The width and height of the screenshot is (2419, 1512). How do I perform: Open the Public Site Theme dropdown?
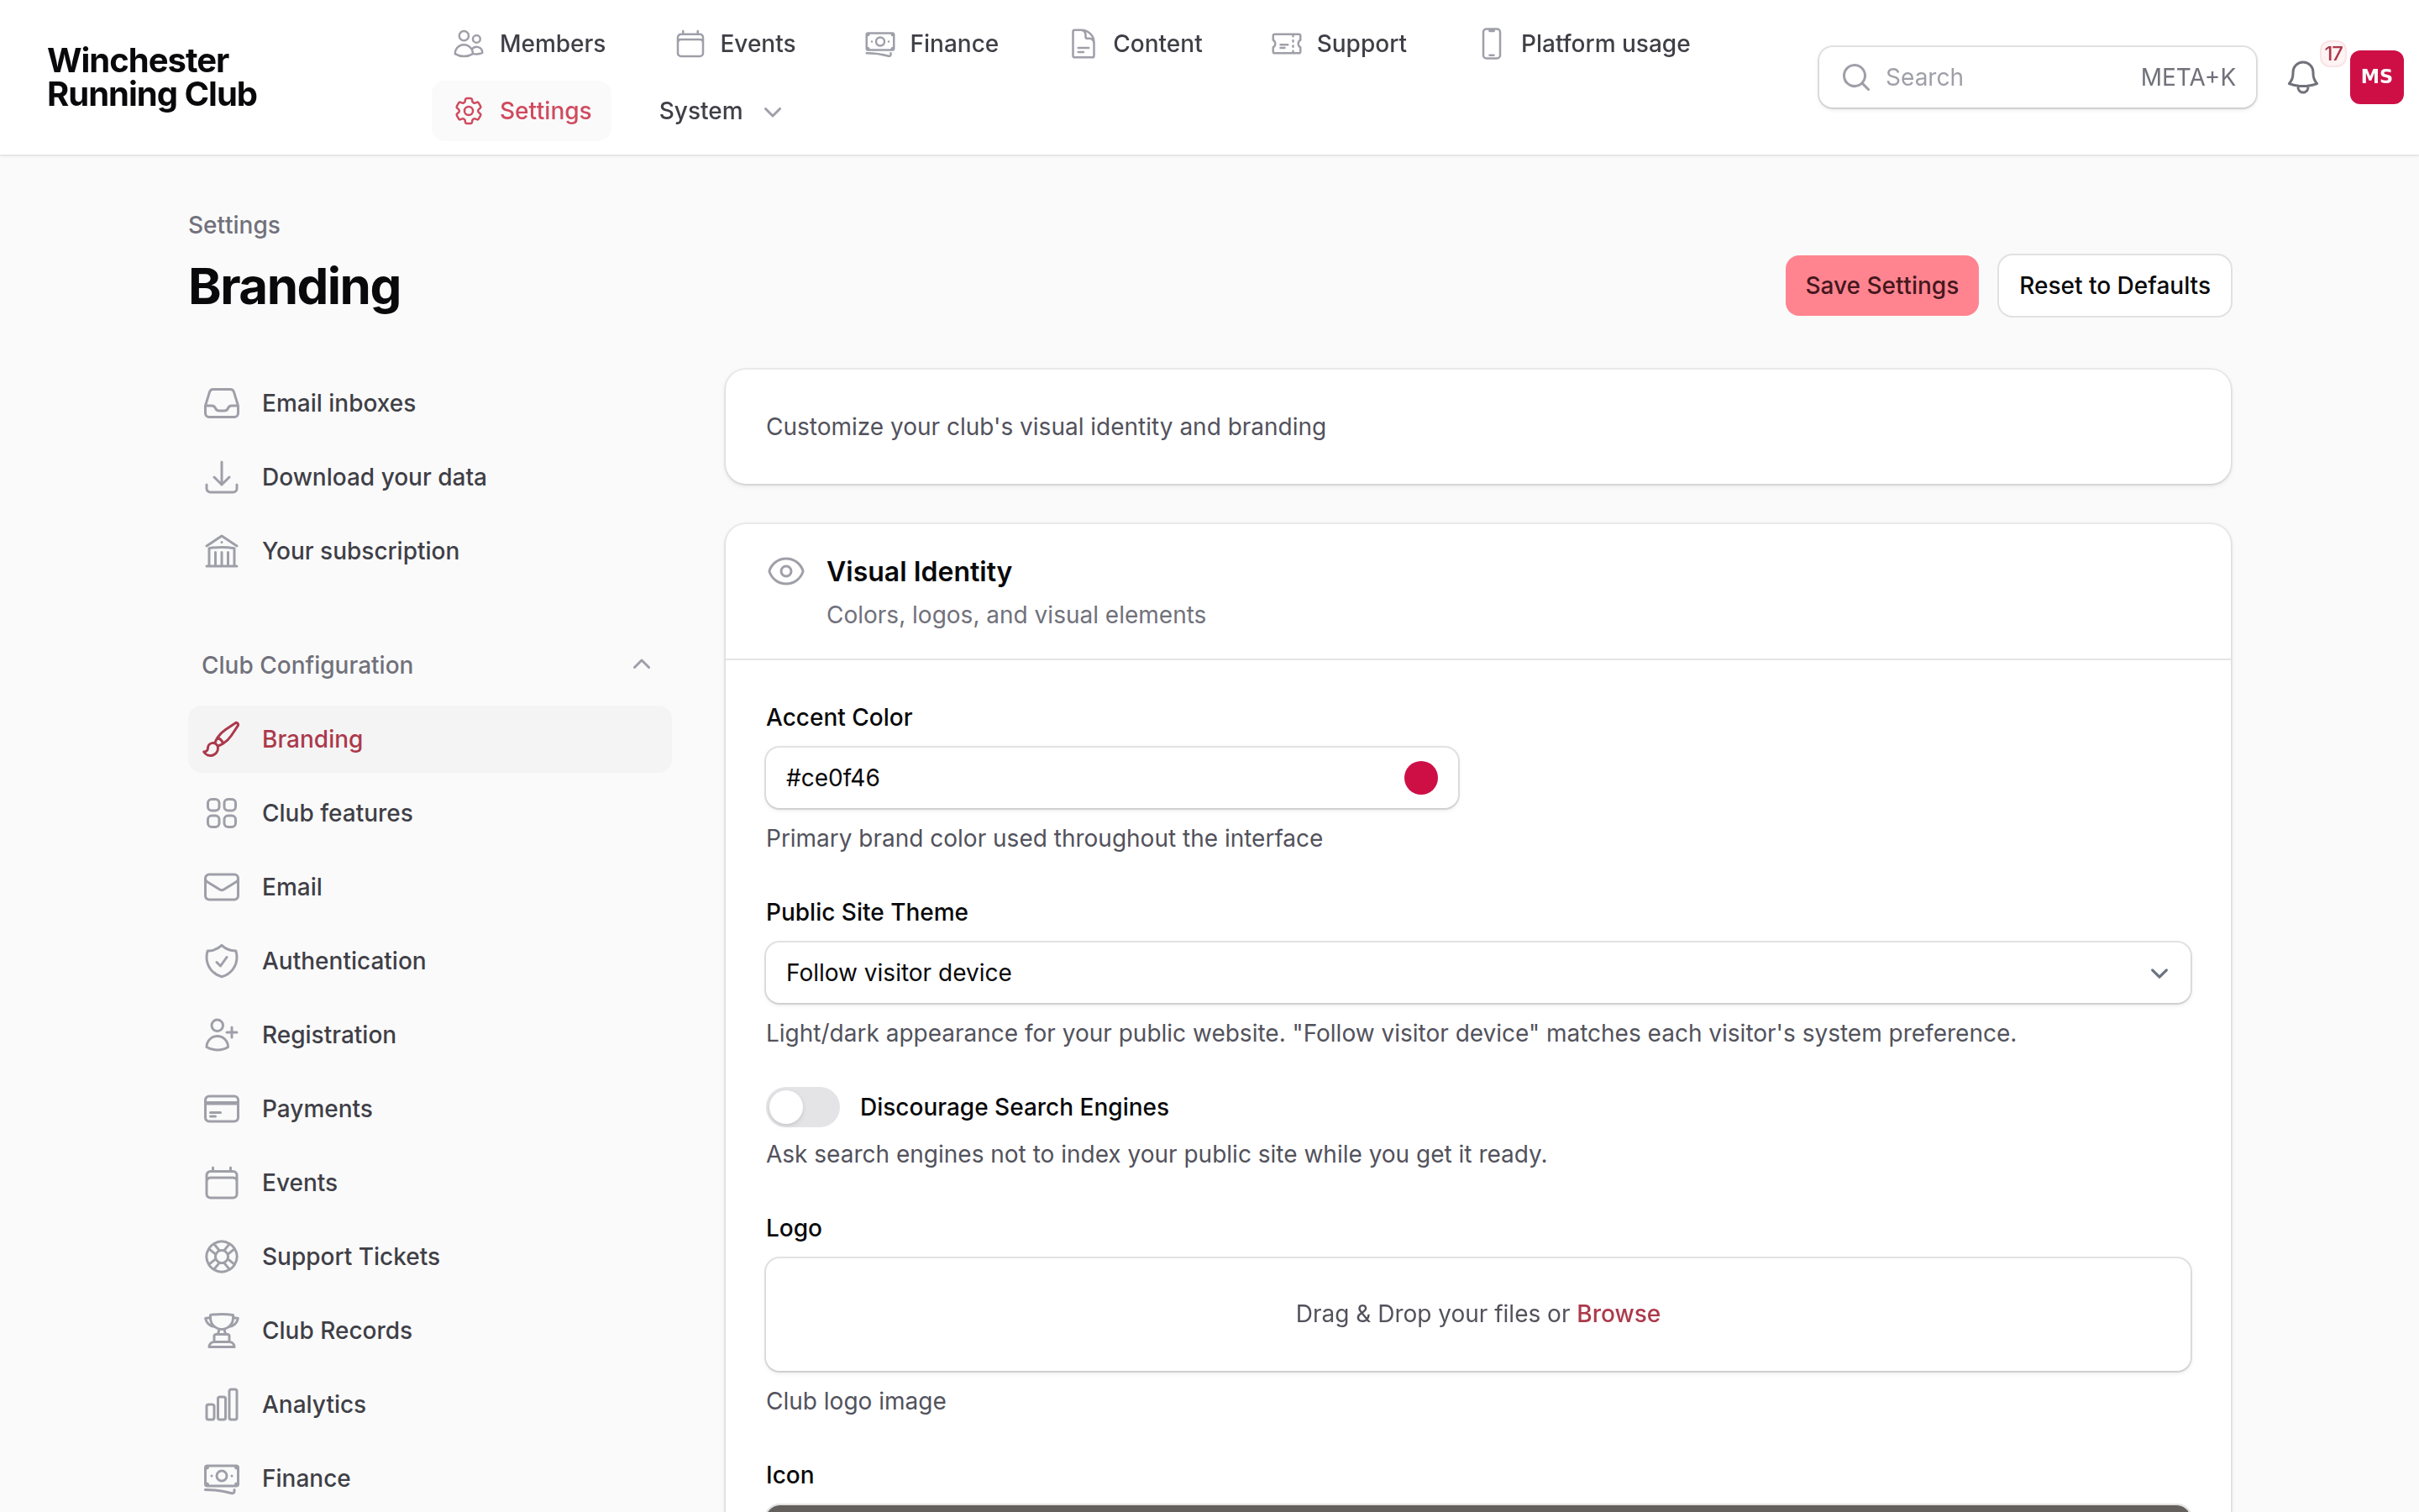click(x=1477, y=973)
